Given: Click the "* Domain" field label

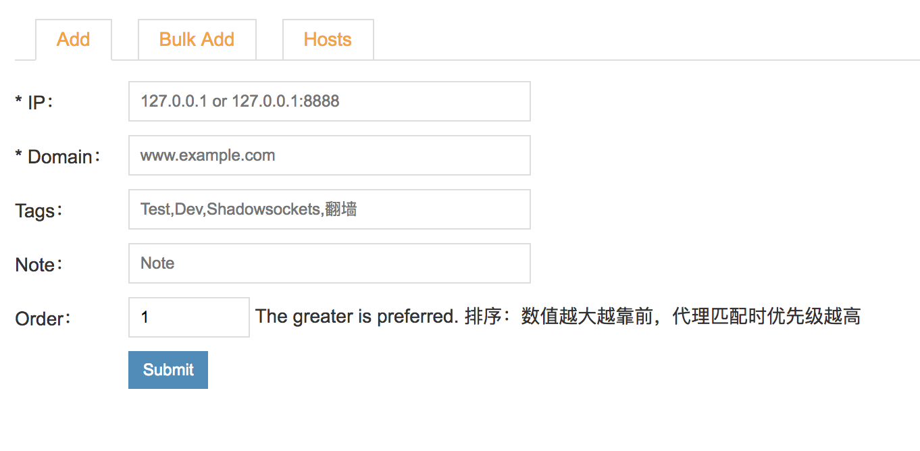Looking at the screenshot, I should pos(58,157).
